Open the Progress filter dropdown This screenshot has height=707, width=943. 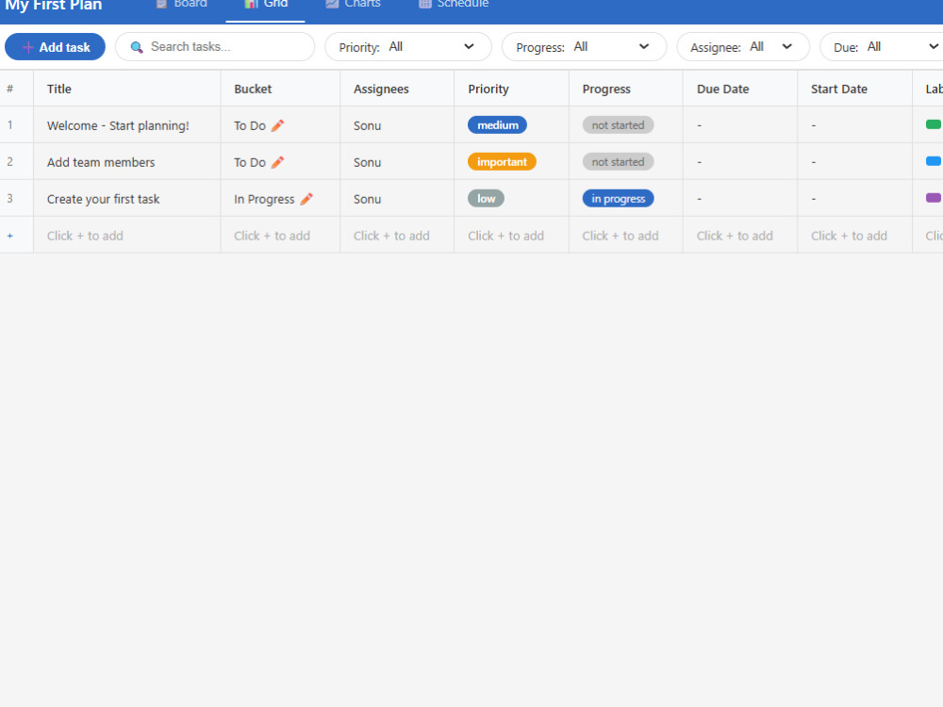584,47
